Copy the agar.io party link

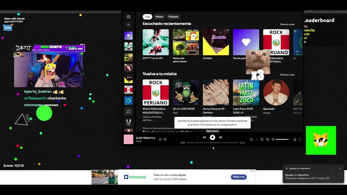click(8, 28)
